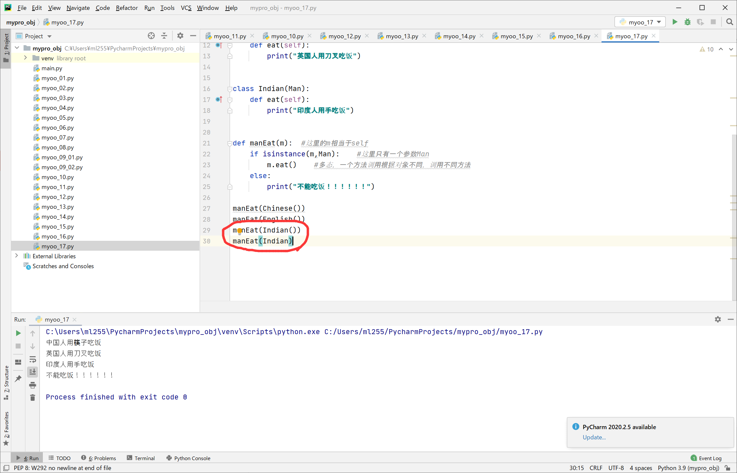This screenshot has height=473, width=737.
Task: Run with coverage icon in the toolbar
Action: coord(700,22)
